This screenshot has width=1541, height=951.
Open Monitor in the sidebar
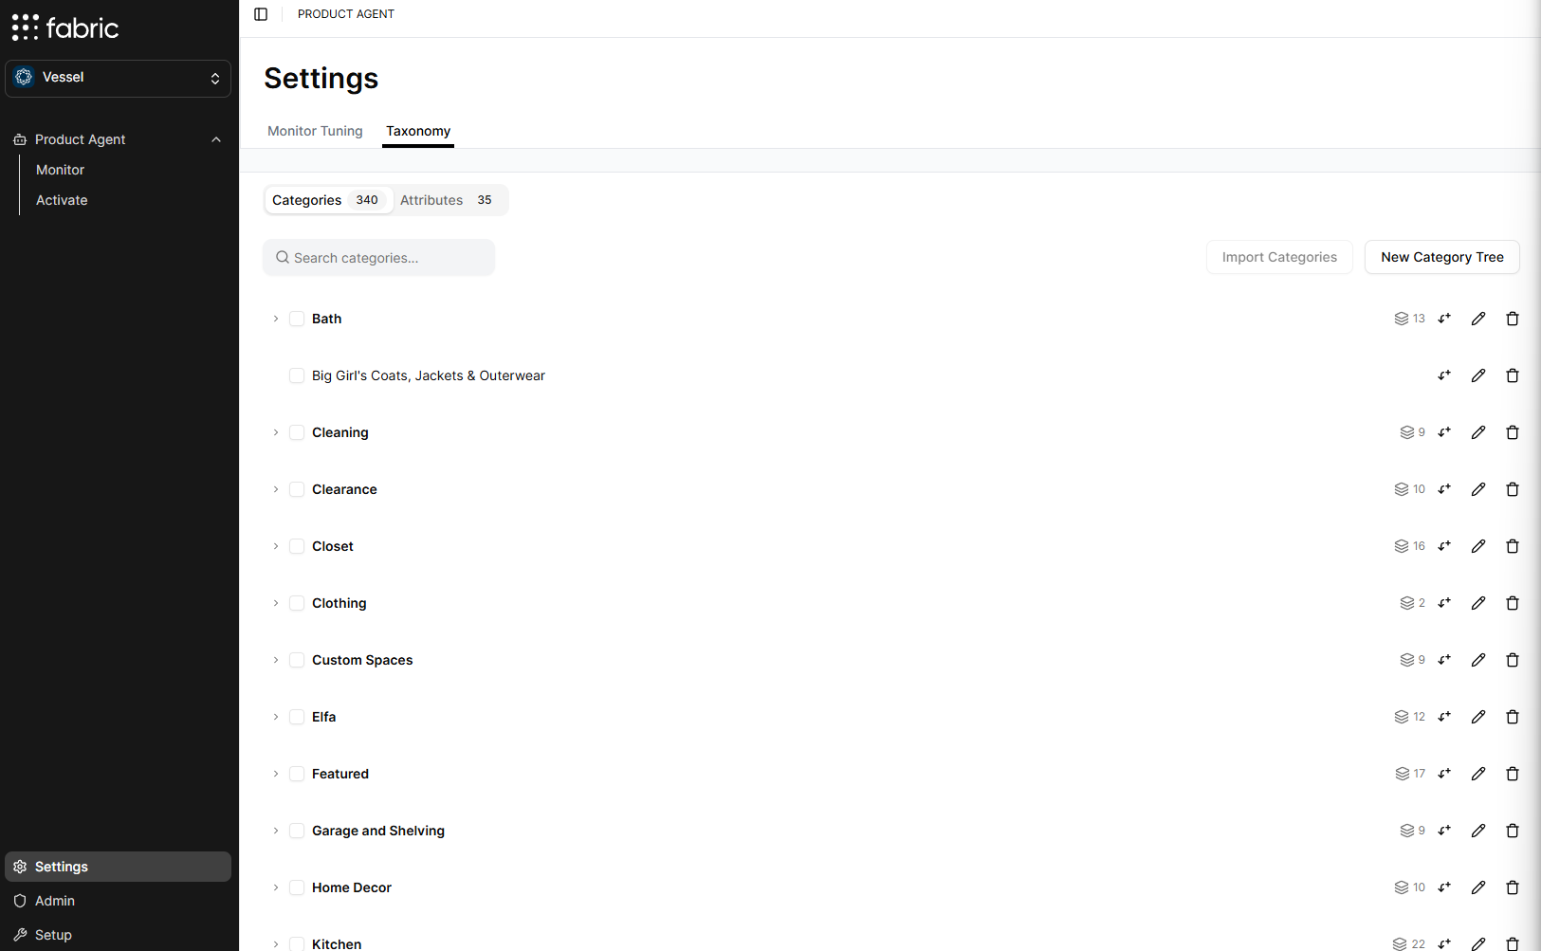pos(60,170)
